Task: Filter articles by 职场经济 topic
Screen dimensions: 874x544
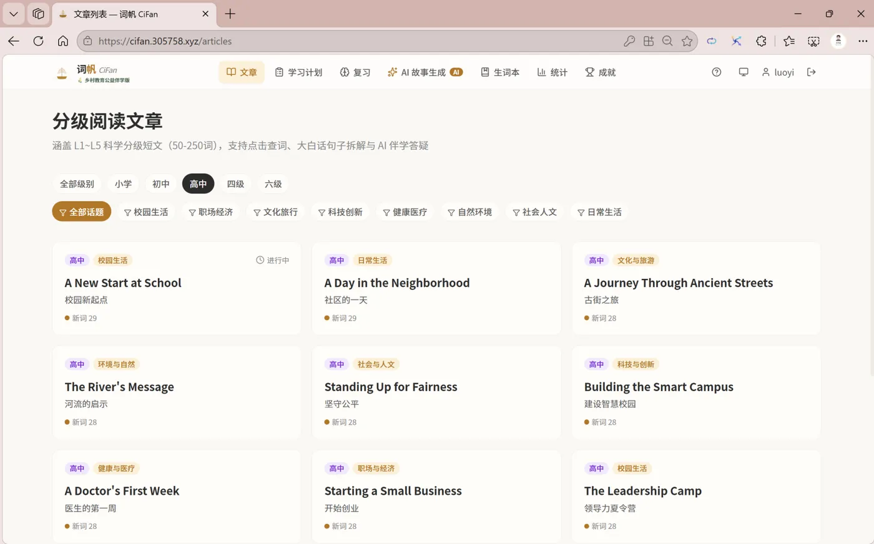Action: (x=211, y=212)
